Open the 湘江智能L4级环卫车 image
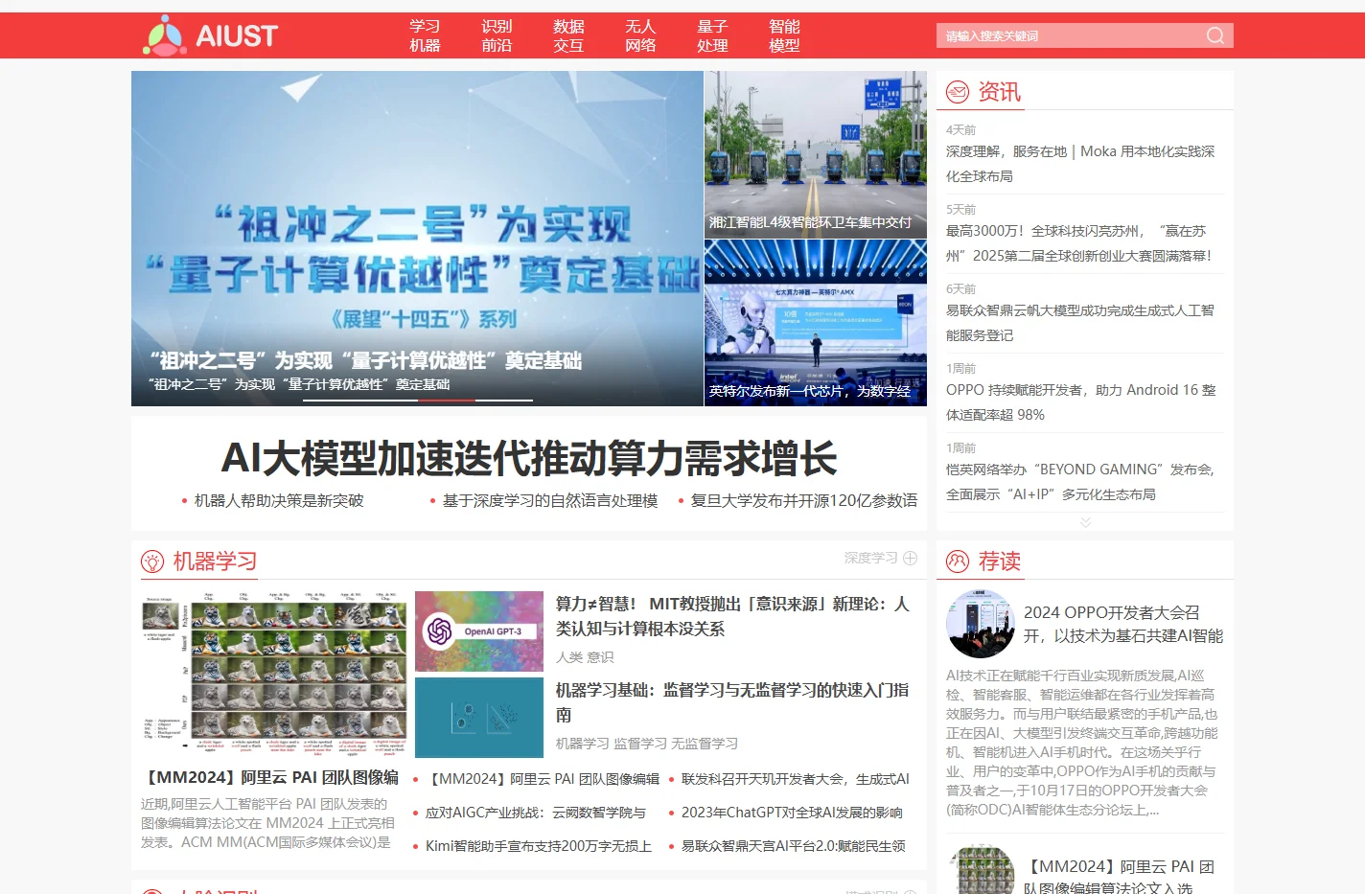 tap(816, 153)
